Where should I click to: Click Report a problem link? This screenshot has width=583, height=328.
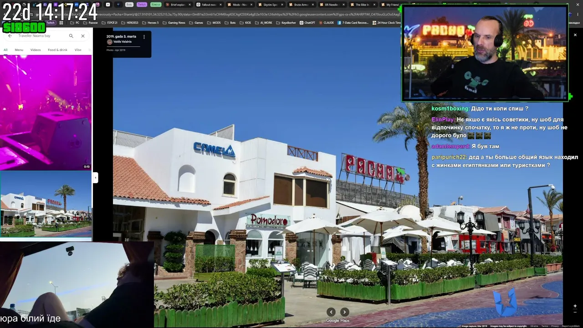tap(571, 326)
